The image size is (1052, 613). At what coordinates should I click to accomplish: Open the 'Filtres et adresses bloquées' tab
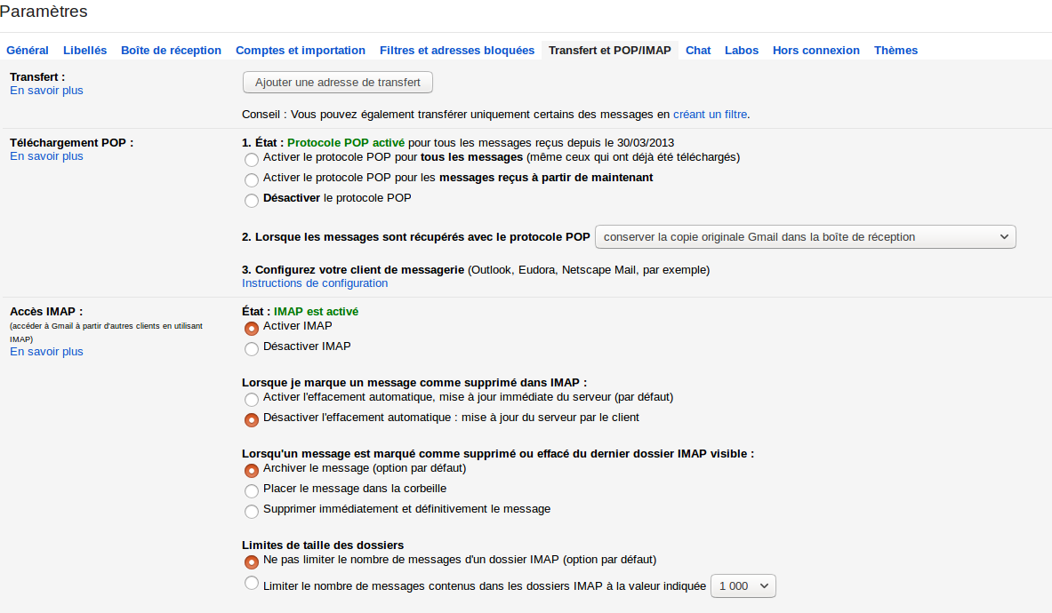coord(457,51)
